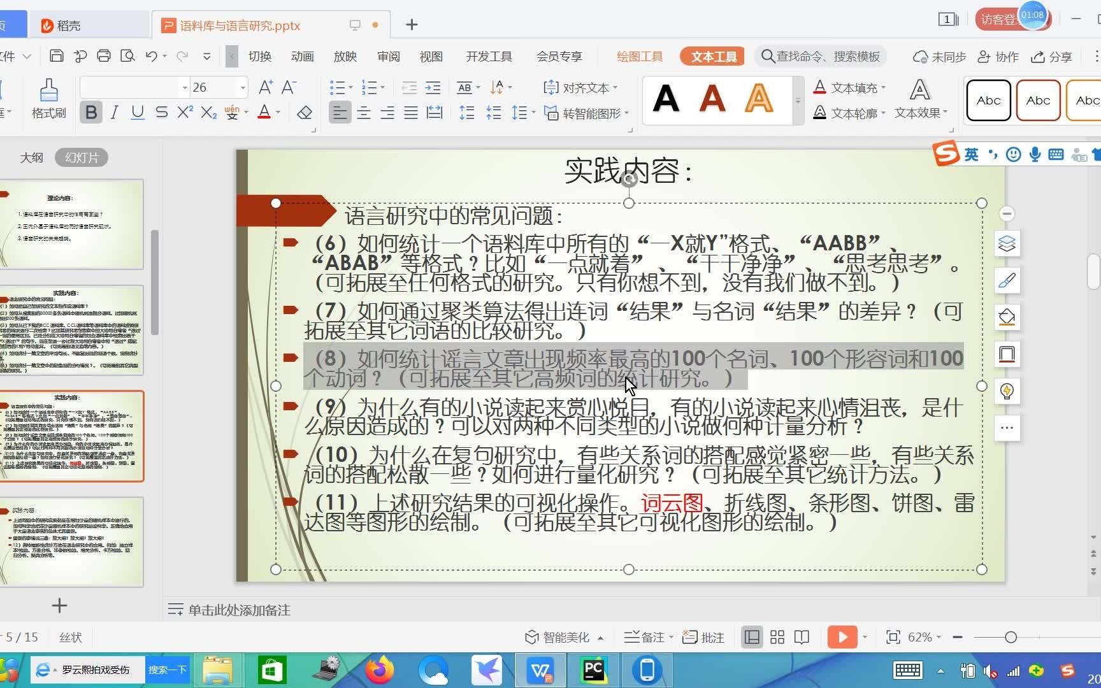This screenshot has width=1101, height=688.
Task: Expand 文本轮廓 dropdown
Action: [883, 113]
